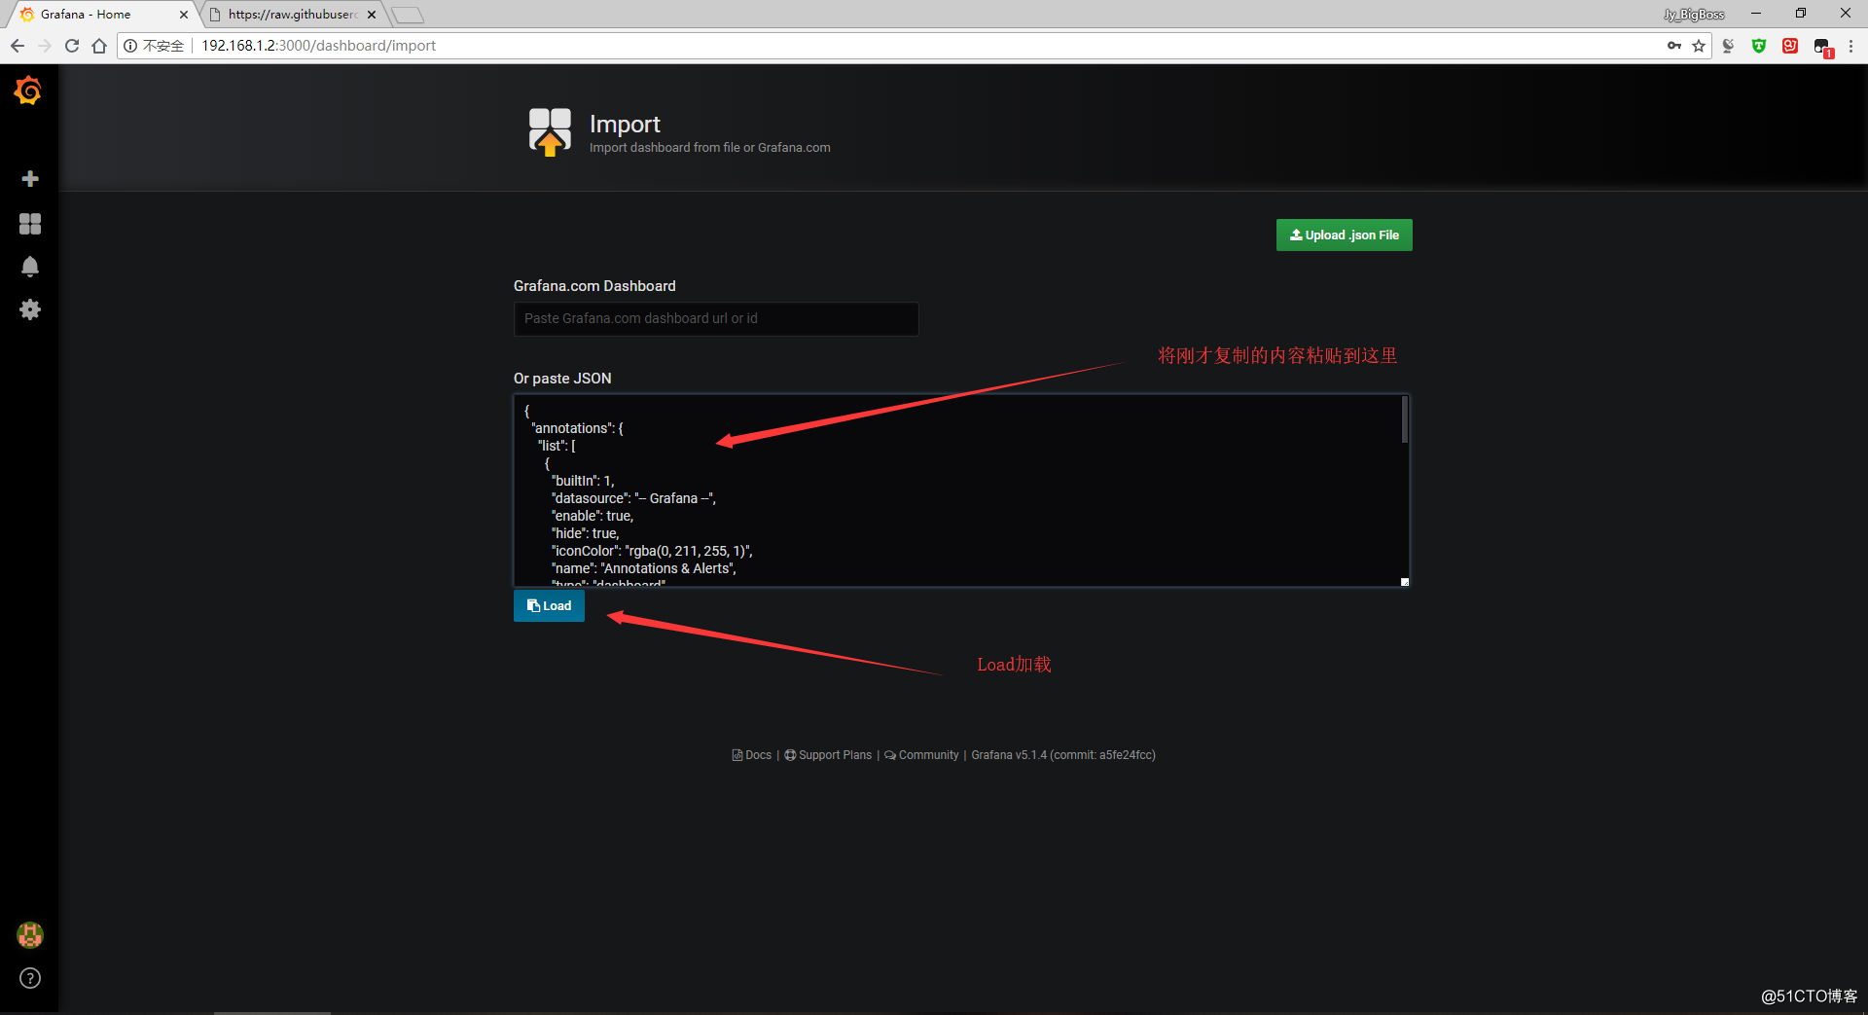Click the JSON textarea scrollbar thumb
Viewport: 1868px width, 1015px height.
tap(1405, 419)
